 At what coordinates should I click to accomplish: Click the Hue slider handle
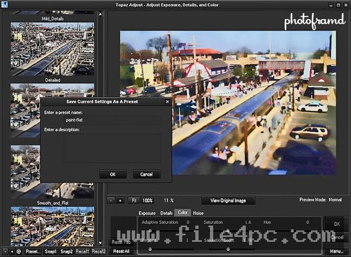coord(292,230)
